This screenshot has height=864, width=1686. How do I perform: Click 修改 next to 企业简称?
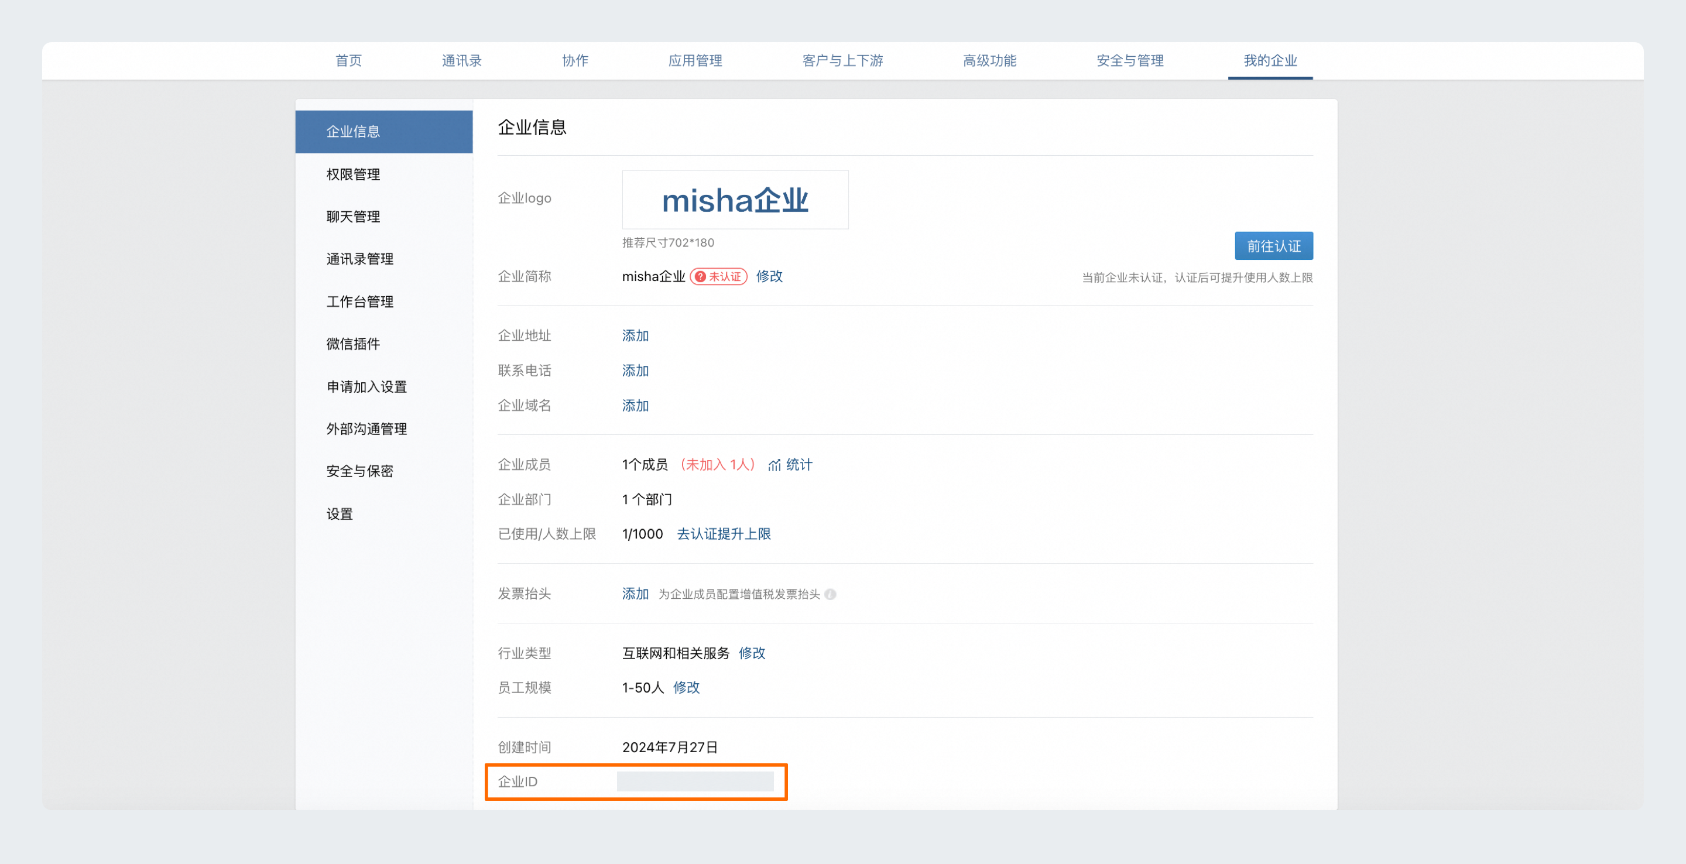[769, 276]
